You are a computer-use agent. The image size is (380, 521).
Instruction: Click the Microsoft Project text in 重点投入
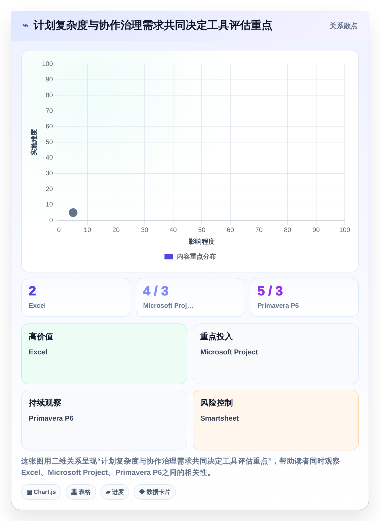click(229, 352)
